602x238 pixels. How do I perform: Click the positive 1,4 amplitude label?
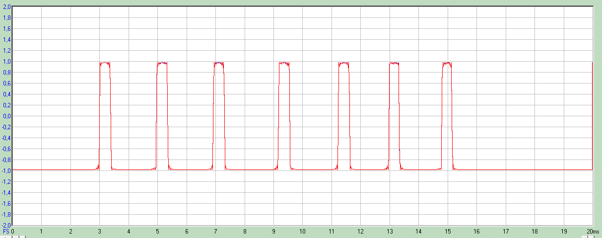click(7, 40)
